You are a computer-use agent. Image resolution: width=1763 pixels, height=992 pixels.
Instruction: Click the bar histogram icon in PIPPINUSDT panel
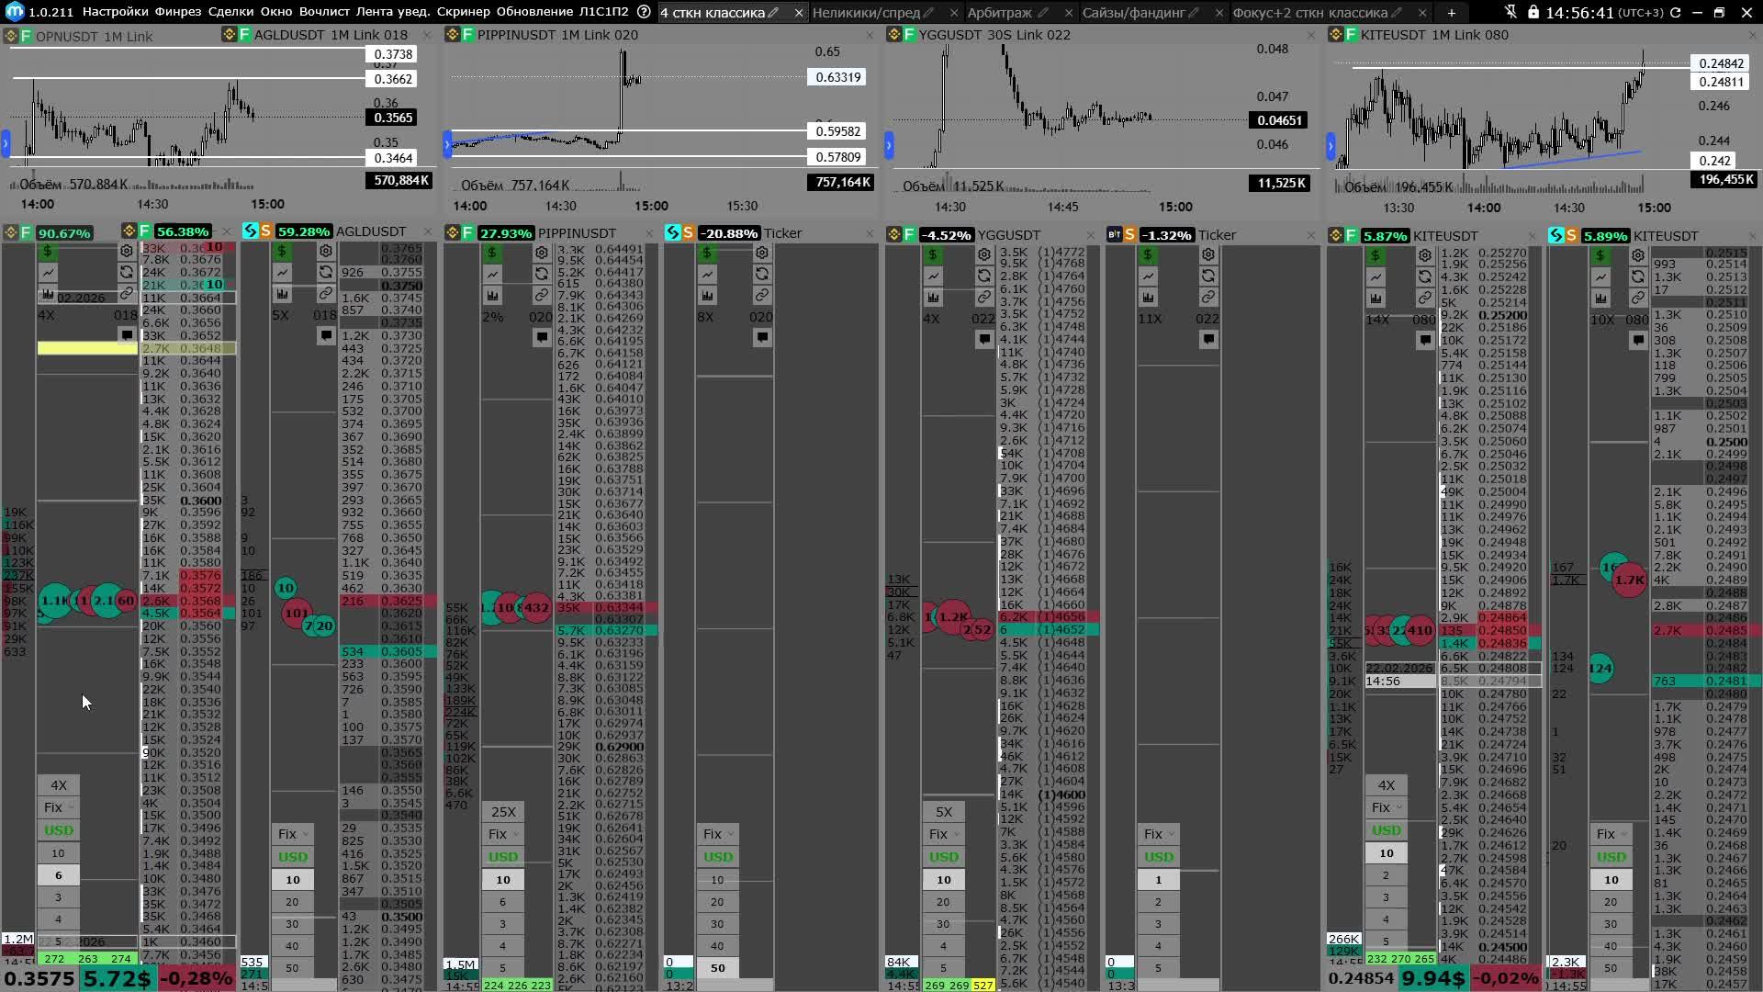click(493, 296)
